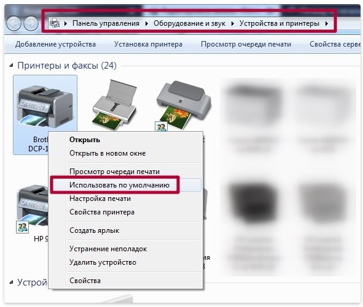Expand arrow after Оборудование и звук breadcrumb
363x307 pixels.
[233, 23]
